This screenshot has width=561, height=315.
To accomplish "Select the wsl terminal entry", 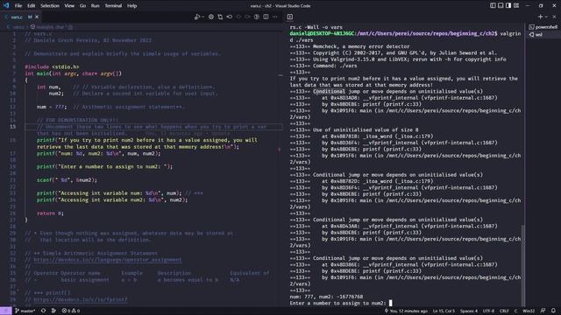I will pos(543,35).
